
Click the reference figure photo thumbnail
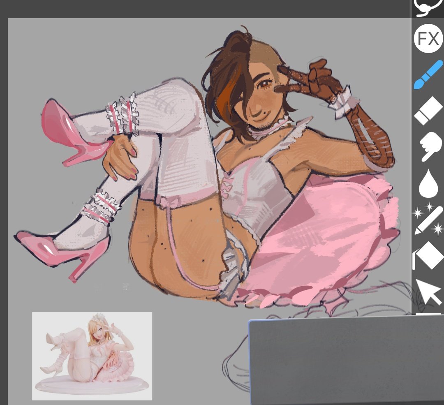pyautogui.click(x=92, y=356)
